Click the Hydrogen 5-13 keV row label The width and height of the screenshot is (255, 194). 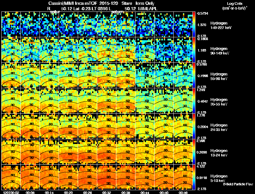click(219, 178)
